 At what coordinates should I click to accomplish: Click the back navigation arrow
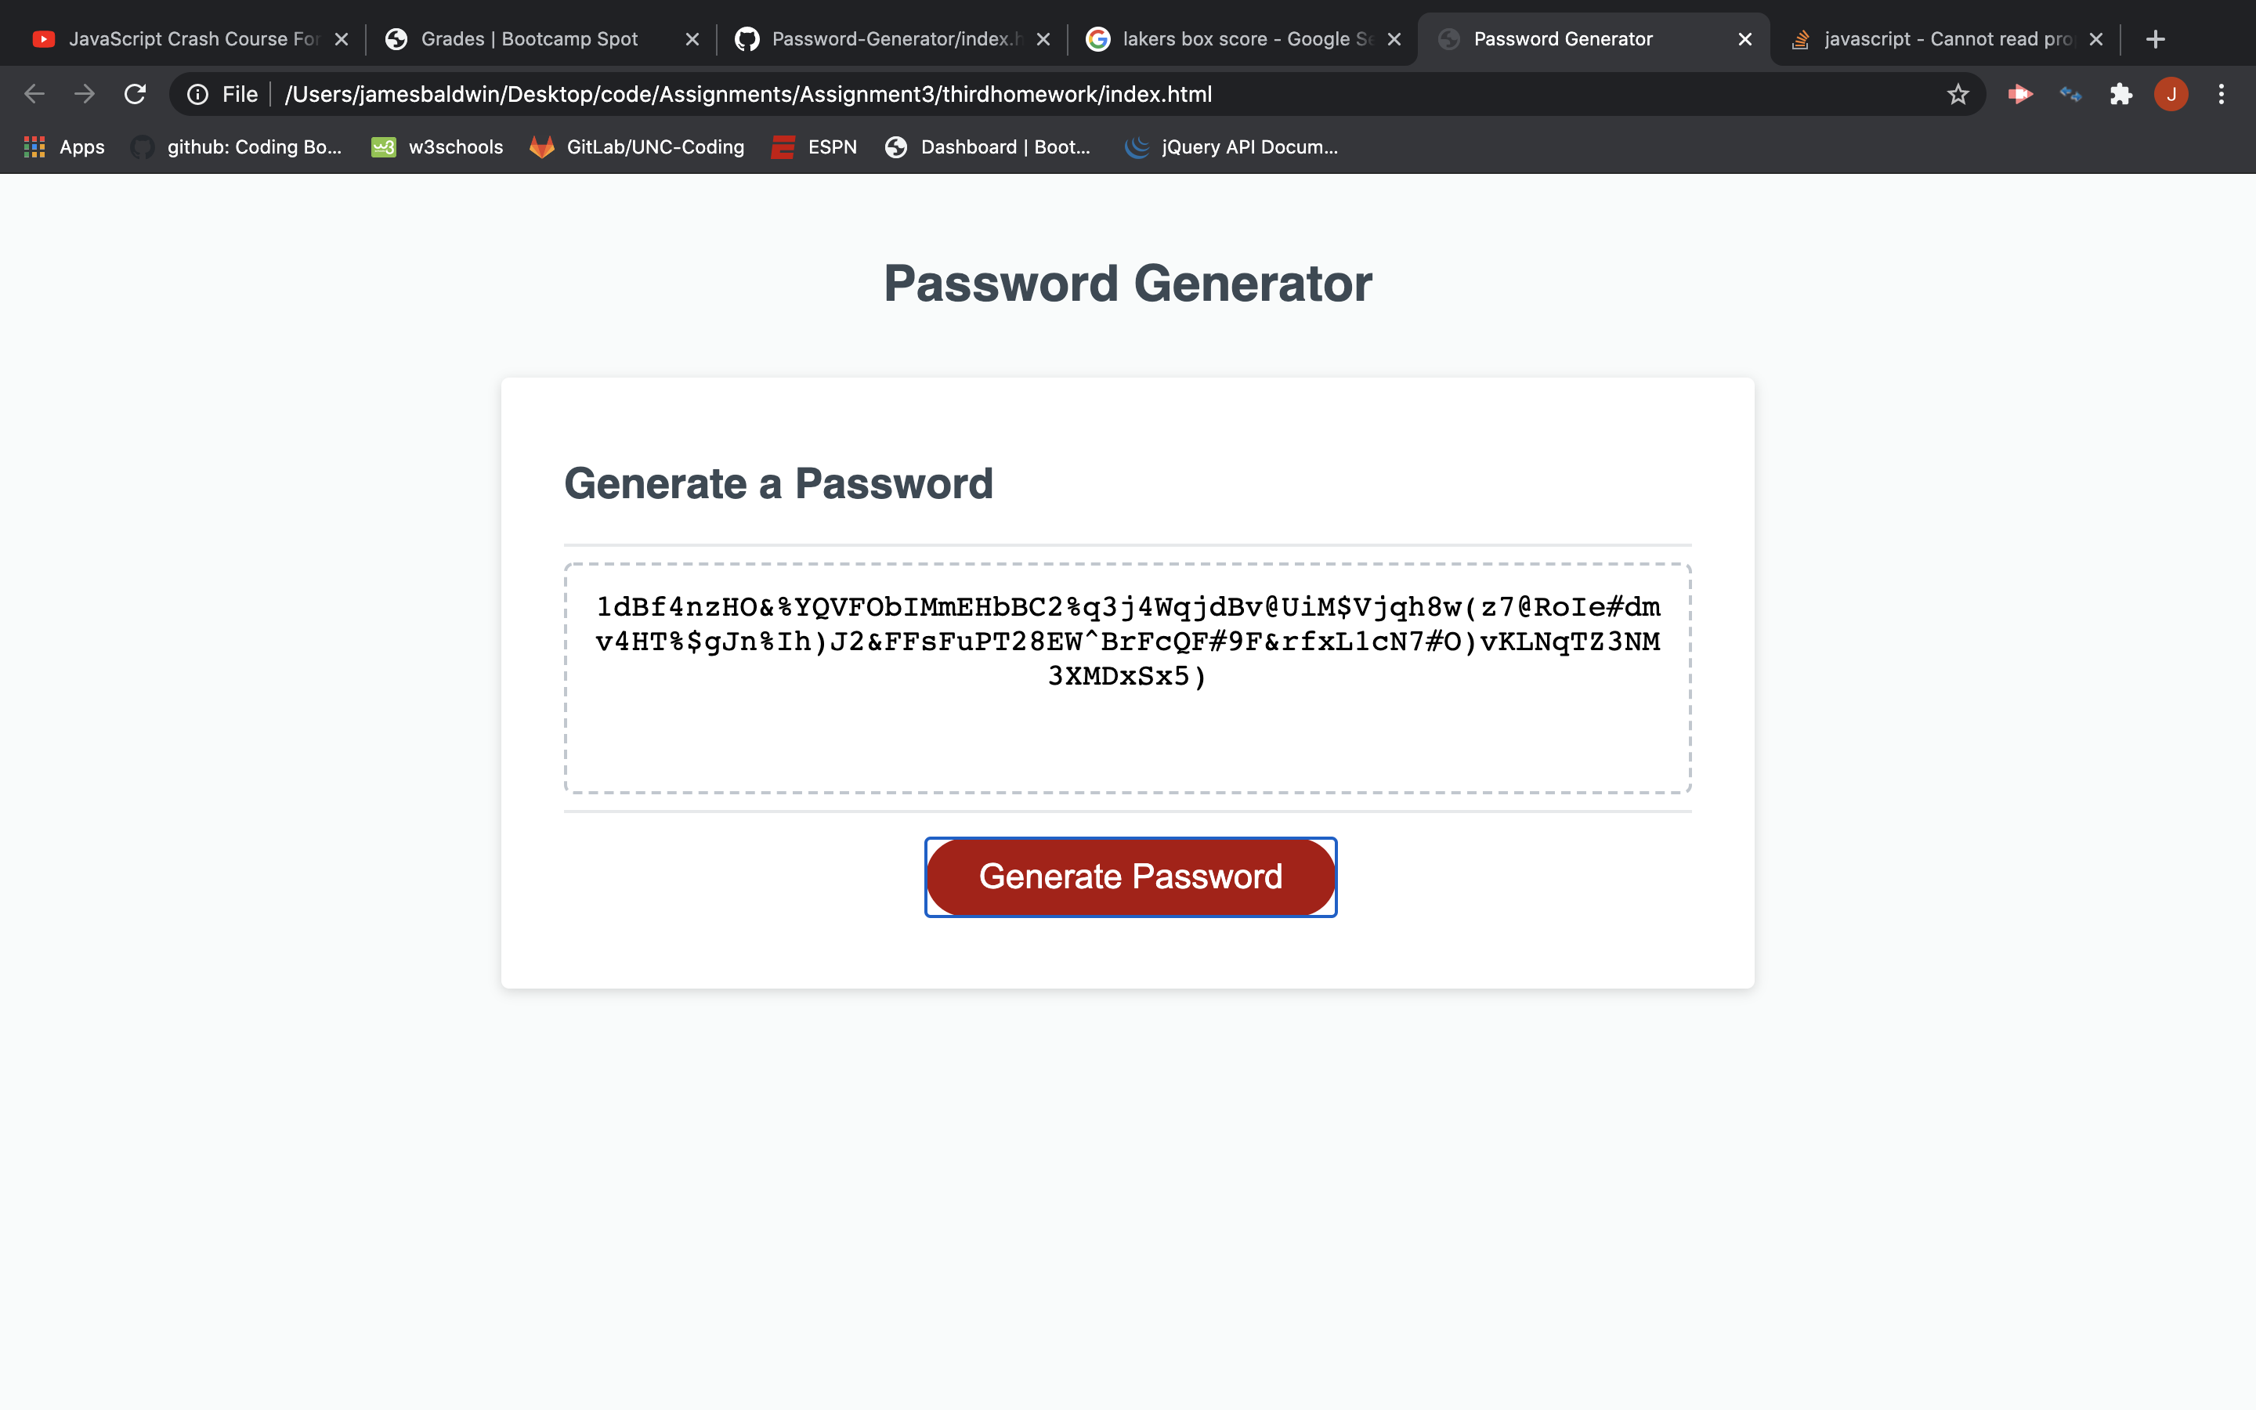[34, 93]
